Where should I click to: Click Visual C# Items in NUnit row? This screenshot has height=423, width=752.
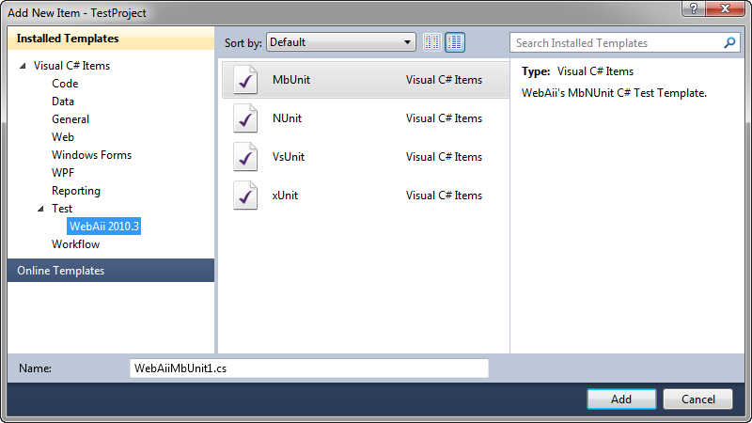[444, 118]
